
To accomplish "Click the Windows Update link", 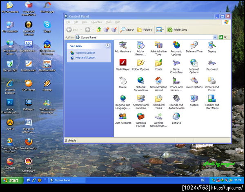I will (x=85, y=53).
